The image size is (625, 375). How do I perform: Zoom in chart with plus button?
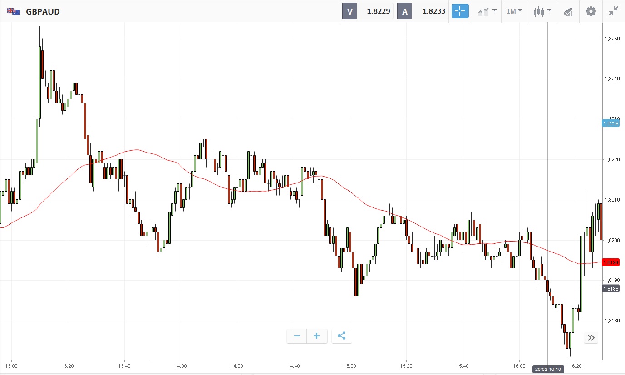317,336
